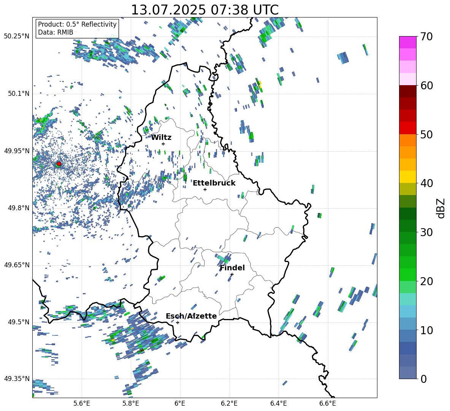Click the bright red colorbar swatch above 50

407,128
